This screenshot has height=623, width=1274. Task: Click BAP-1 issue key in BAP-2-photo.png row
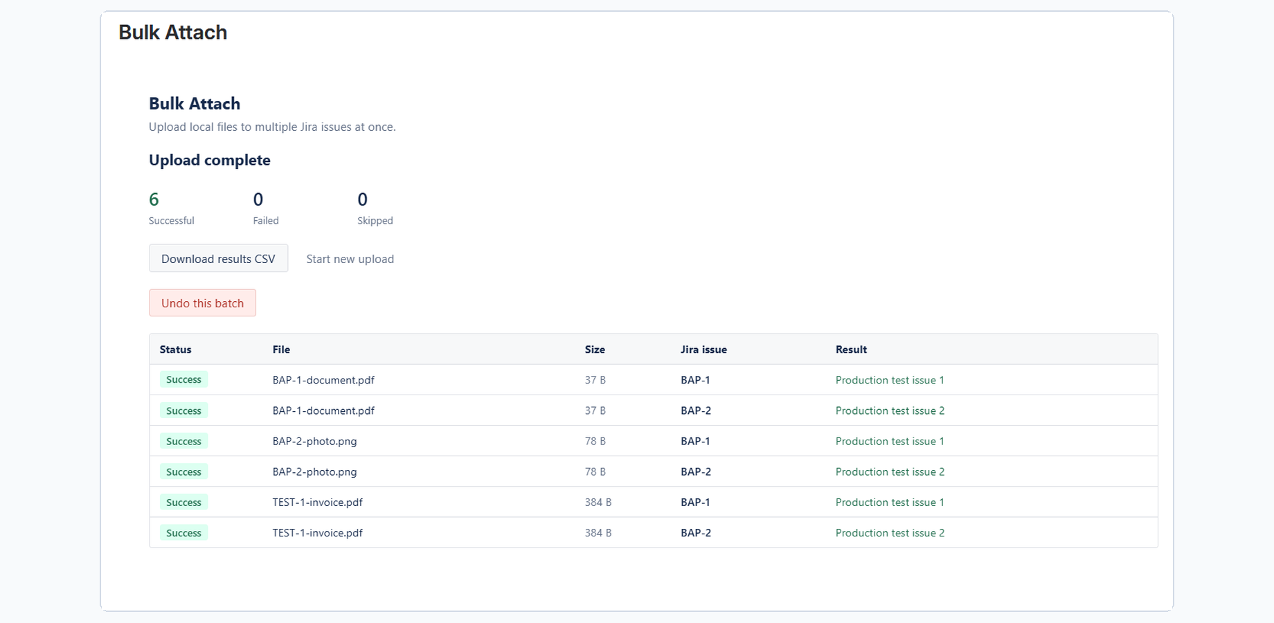[695, 441]
